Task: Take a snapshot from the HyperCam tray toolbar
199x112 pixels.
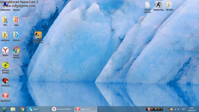Action: click(x=156, y=109)
